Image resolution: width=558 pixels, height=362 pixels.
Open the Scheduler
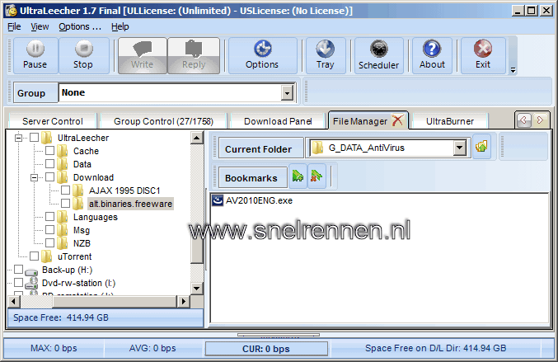378,55
